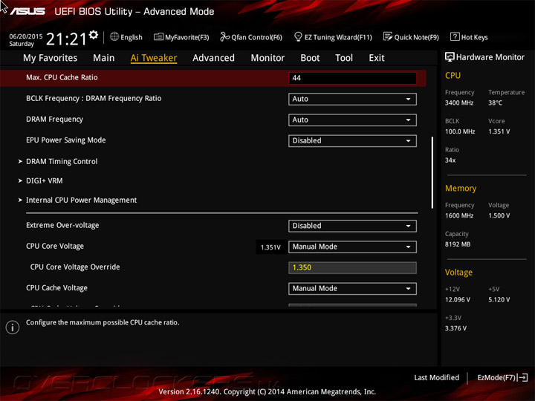Open CPU Cache Voltage mode dropdown
Image resolution: width=535 pixels, height=401 pixels.
pos(352,288)
